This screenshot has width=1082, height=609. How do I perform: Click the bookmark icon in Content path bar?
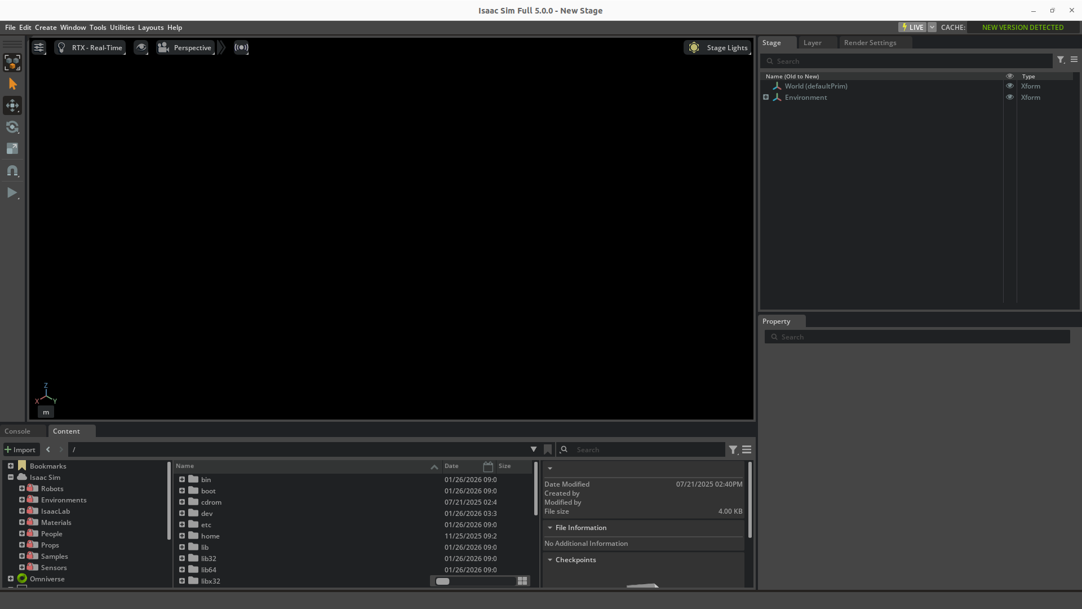[x=548, y=449]
